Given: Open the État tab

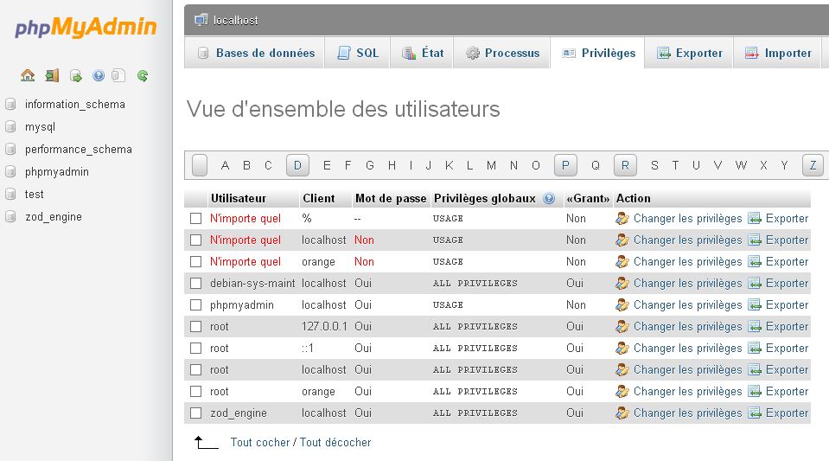Looking at the screenshot, I should 422,53.
